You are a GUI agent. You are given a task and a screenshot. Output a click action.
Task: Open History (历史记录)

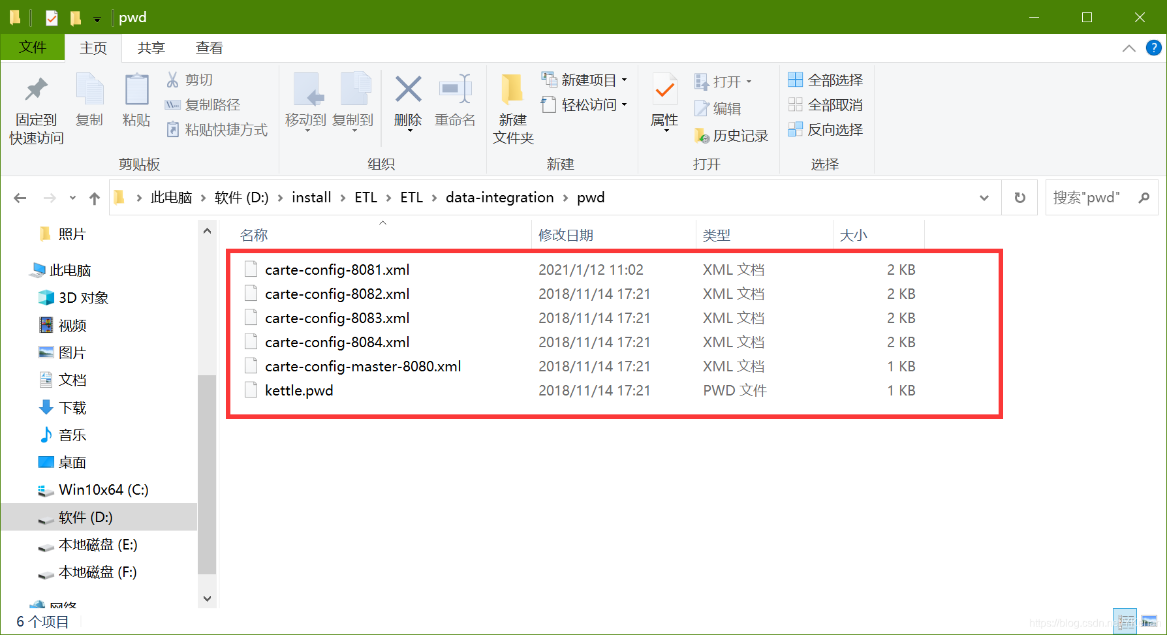pyautogui.click(x=731, y=135)
